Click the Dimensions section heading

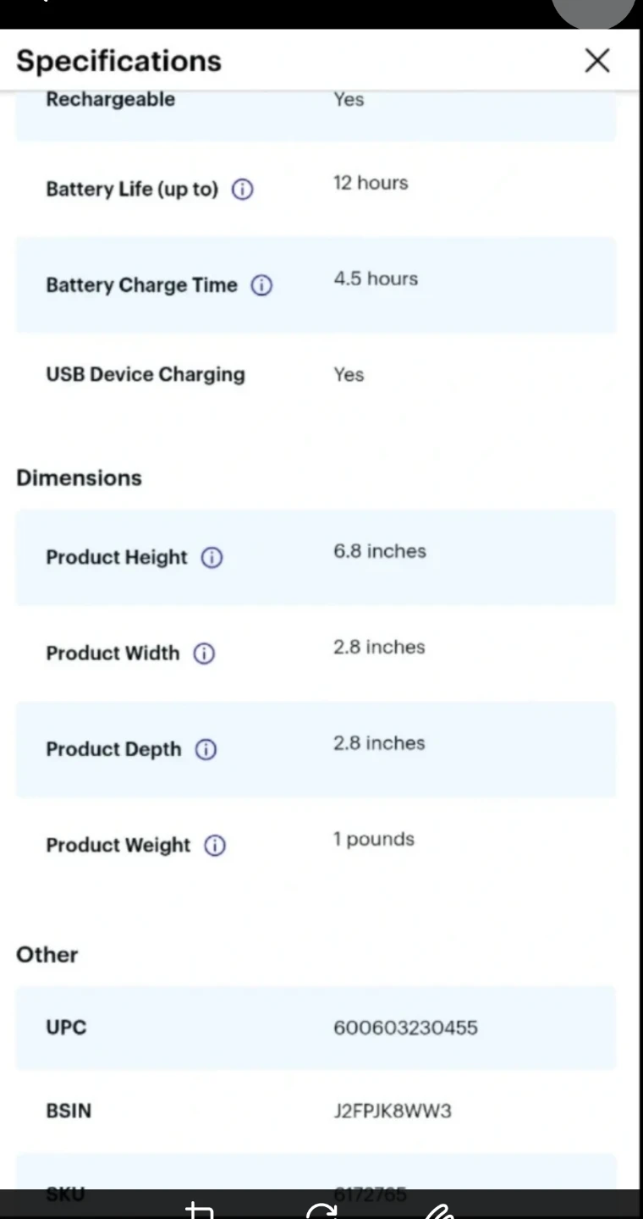tap(79, 478)
